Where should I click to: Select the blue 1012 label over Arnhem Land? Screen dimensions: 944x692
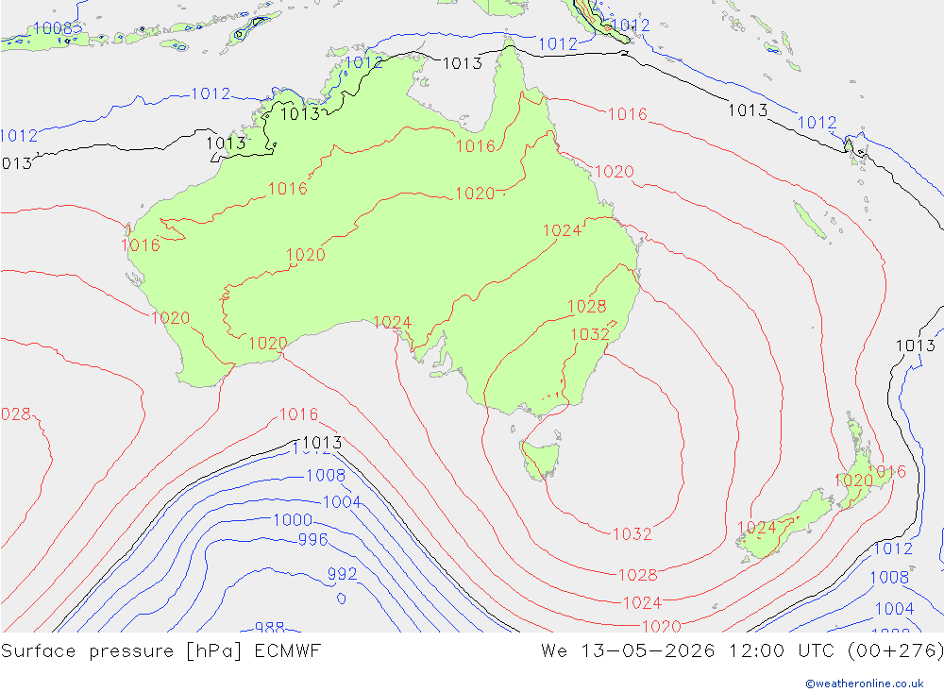363,62
